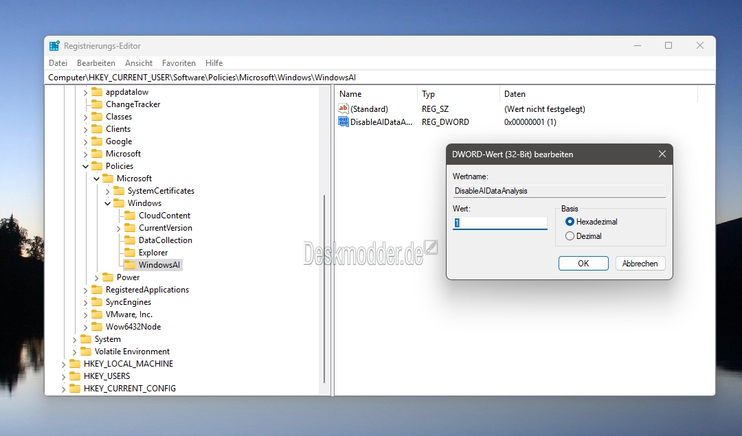
Task: Click the REG_SZ type cell
Action: click(435, 108)
